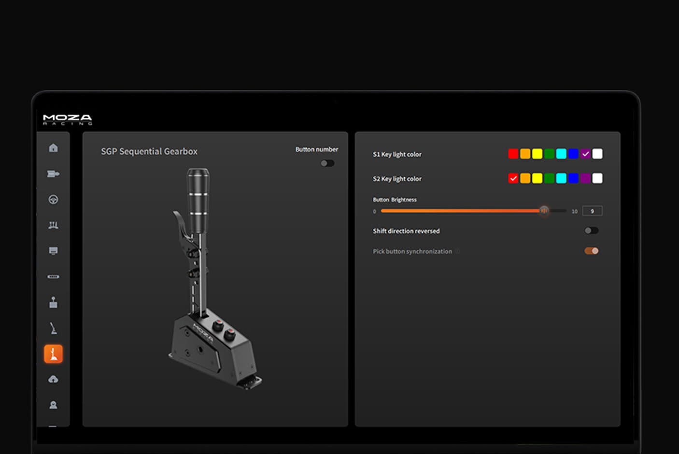Open the handbrake settings icon
Image resolution: width=679 pixels, height=454 pixels.
[53, 329]
